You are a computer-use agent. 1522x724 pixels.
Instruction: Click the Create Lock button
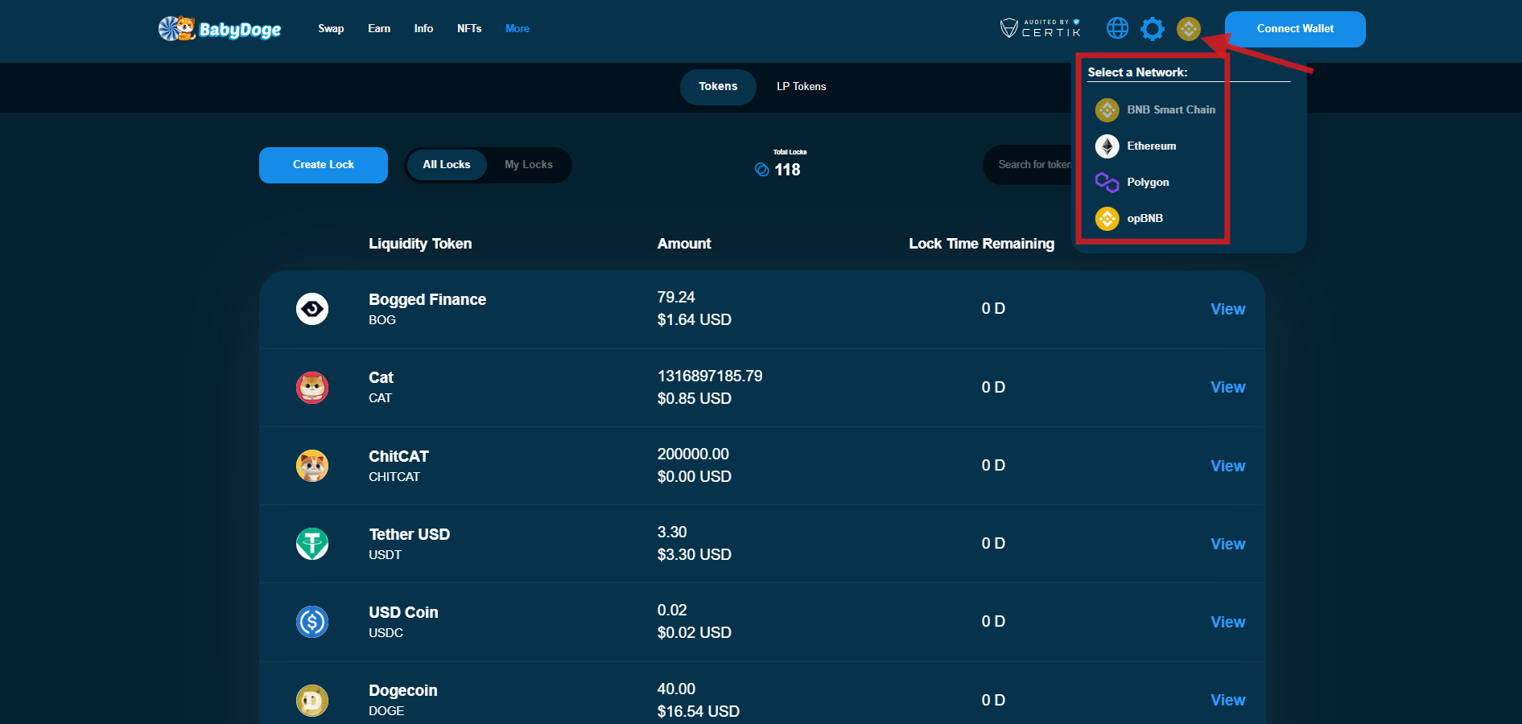point(324,165)
